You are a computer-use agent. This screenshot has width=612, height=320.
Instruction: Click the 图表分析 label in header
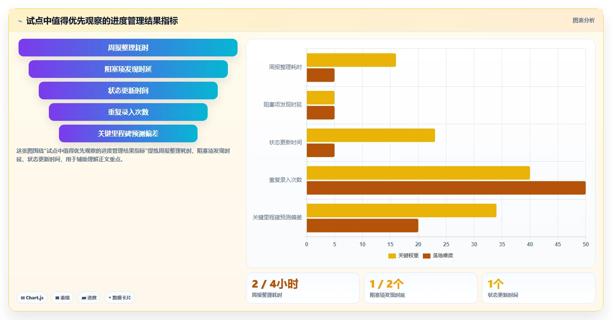click(x=583, y=20)
